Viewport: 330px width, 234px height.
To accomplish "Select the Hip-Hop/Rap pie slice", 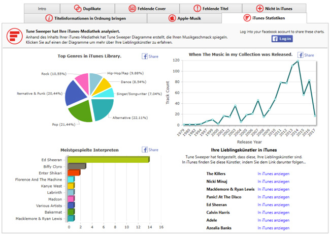I will click(x=94, y=81).
